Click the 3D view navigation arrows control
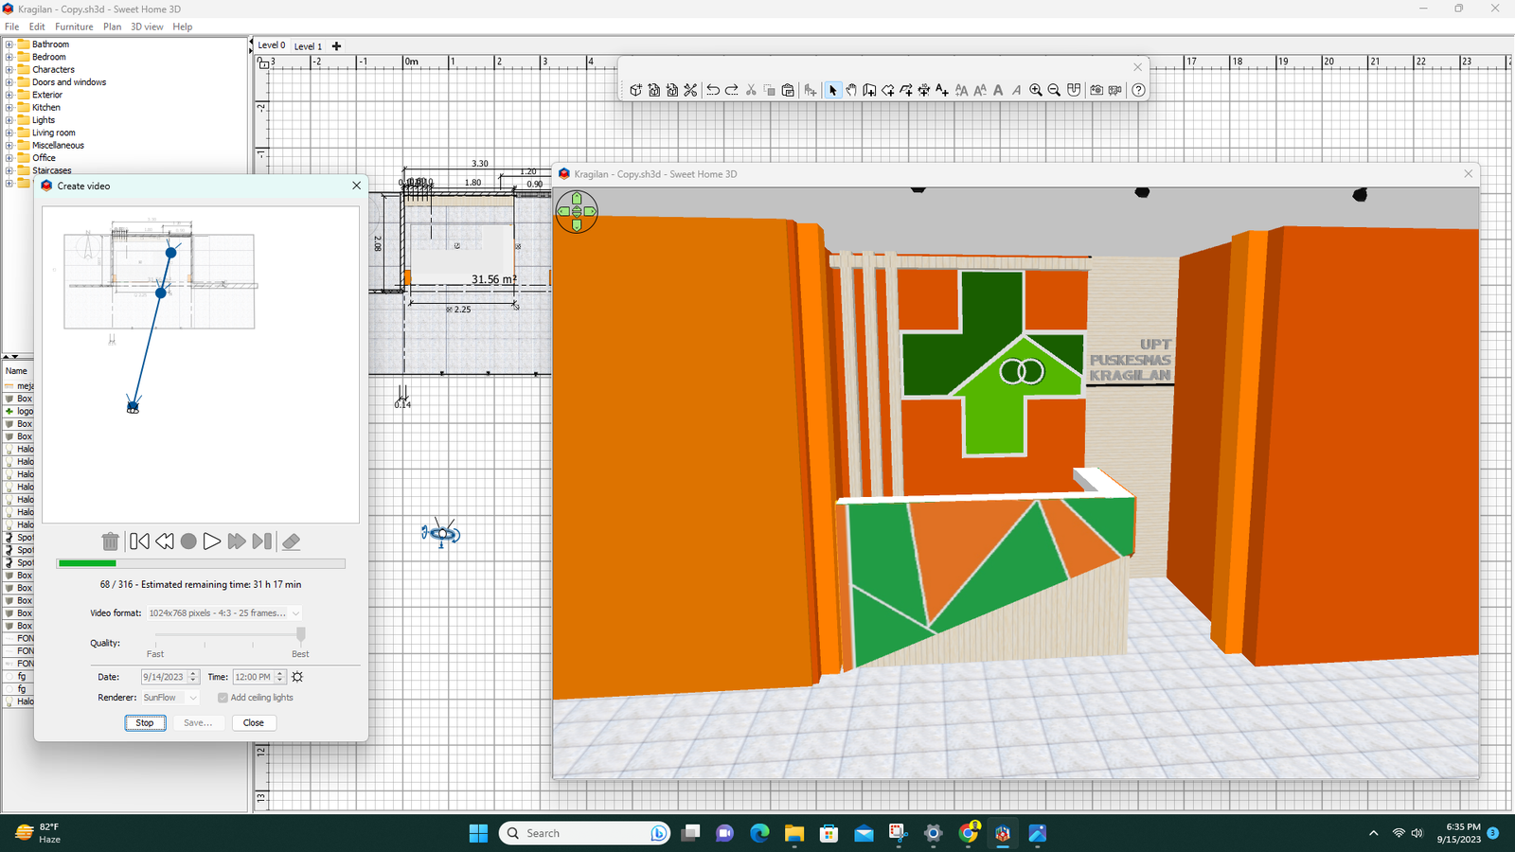The width and height of the screenshot is (1515, 852). (577, 211)
